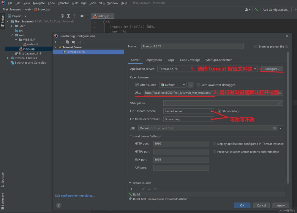Click OK to save configuration
The width and height of the screenshot is (297, 213).
click(x=242, y=205)
